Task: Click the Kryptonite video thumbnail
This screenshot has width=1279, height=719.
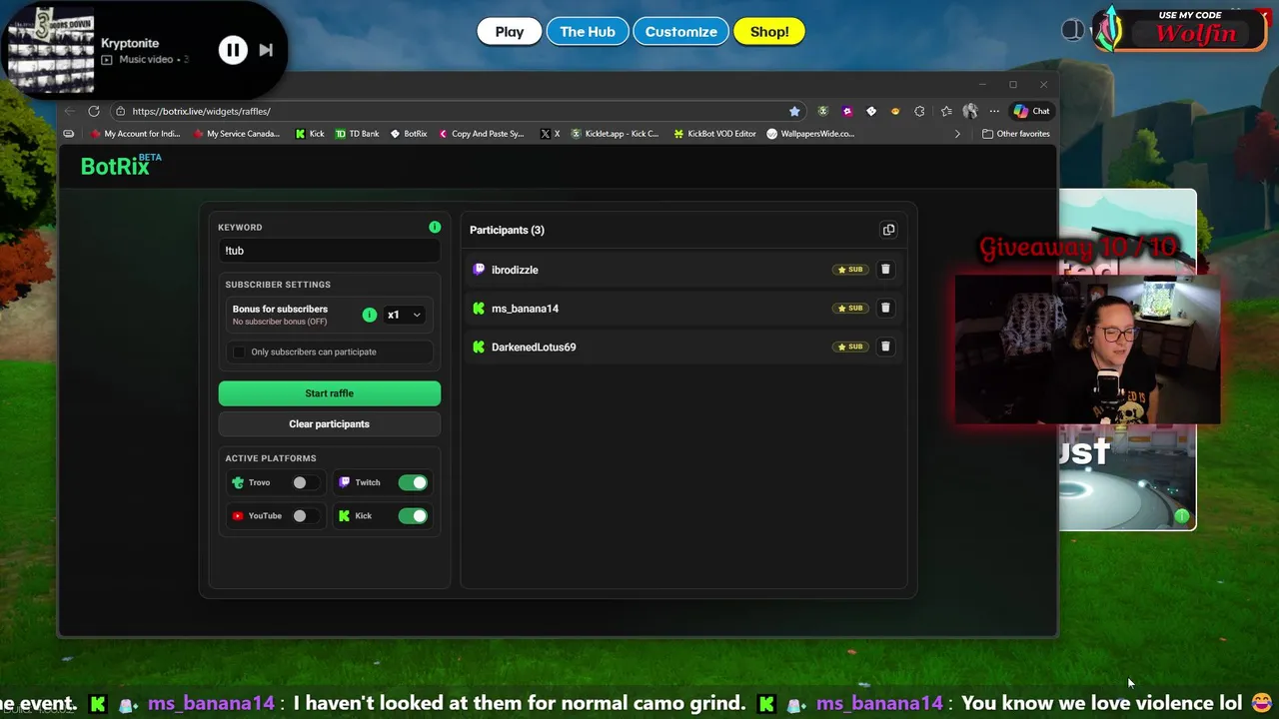Action: 50,50
